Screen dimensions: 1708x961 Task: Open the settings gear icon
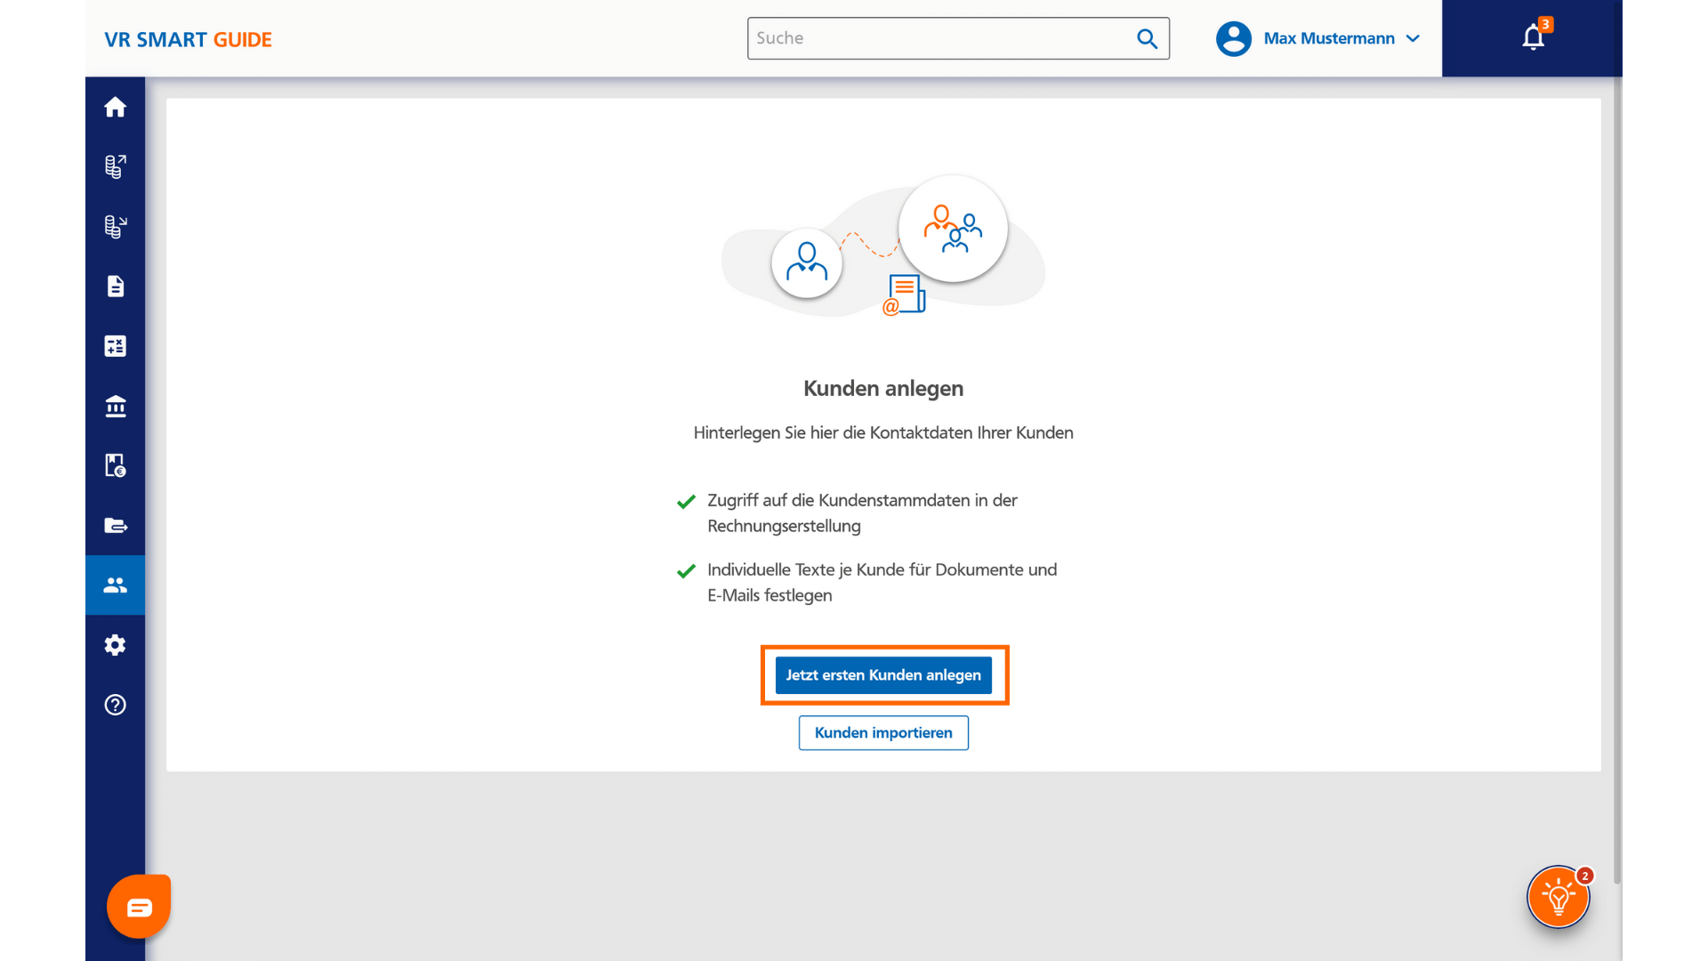[x=115, y=644]
